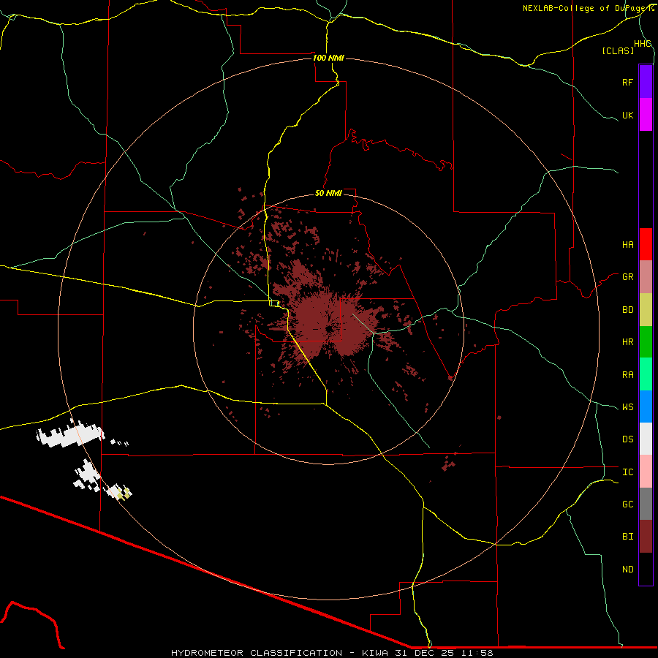Click the "BD" legend label
This screenshot has width=658, height=658.
pos(627,310)
